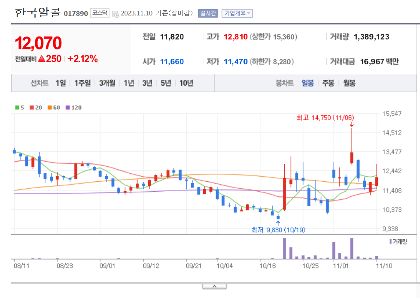Click the 11/10 date label on the axis
The image size is (420, 298).
[384, 266]
